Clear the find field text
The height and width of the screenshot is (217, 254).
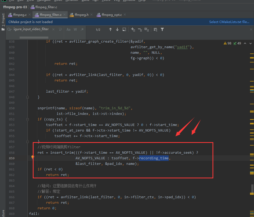click(x=53, y=29)
